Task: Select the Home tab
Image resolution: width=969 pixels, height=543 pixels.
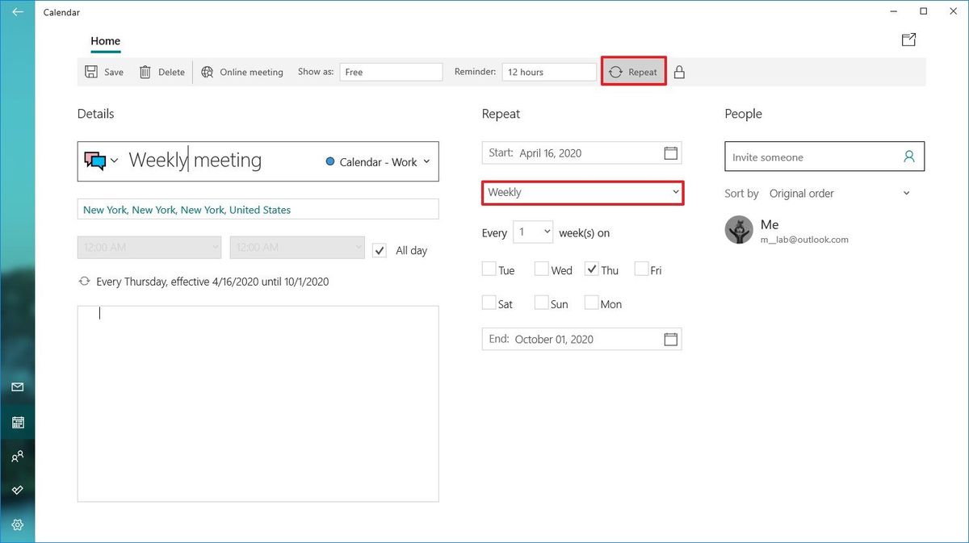Action: pyautogui.click(x=105, y=41)
